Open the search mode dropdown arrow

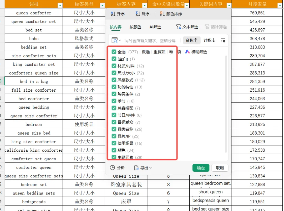point(120,40)
